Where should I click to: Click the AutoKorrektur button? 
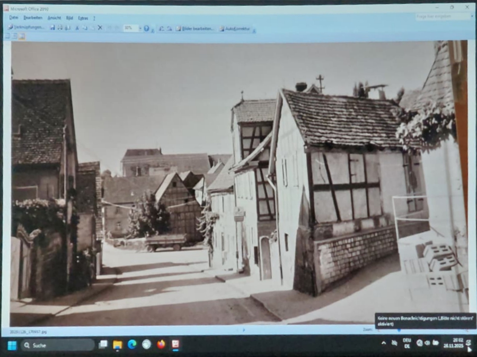(235, 28)
